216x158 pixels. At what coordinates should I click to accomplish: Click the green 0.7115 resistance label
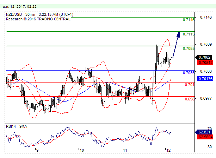click(189, 34)
